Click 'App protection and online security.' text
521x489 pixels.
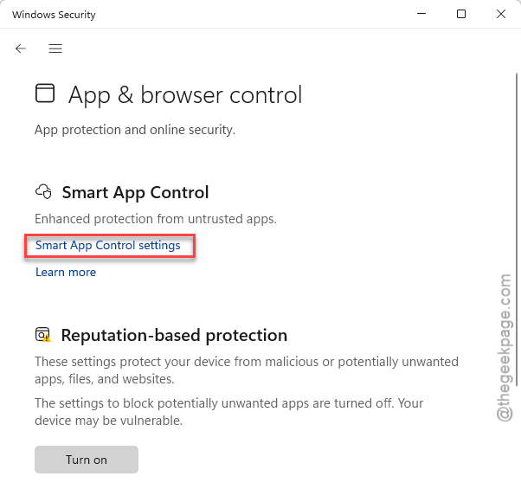[x=135, y=130]
